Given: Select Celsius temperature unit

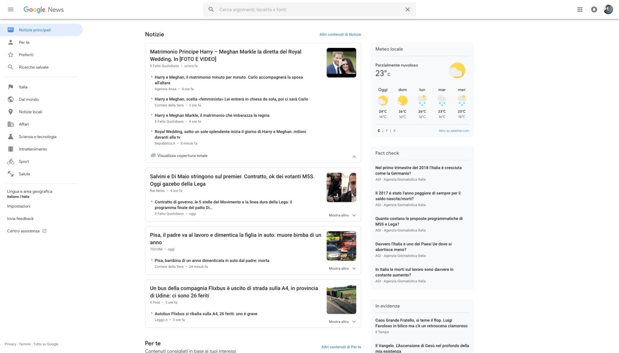Looking at the screenshot, I should 379,131.
